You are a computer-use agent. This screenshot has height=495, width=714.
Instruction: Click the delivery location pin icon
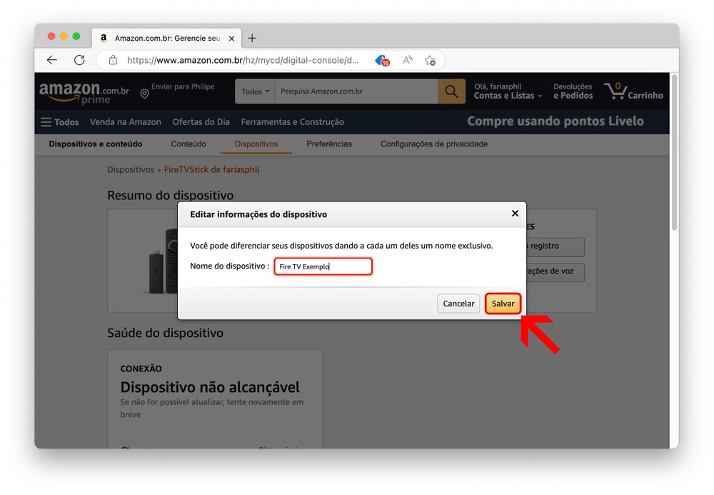[144, 94]
